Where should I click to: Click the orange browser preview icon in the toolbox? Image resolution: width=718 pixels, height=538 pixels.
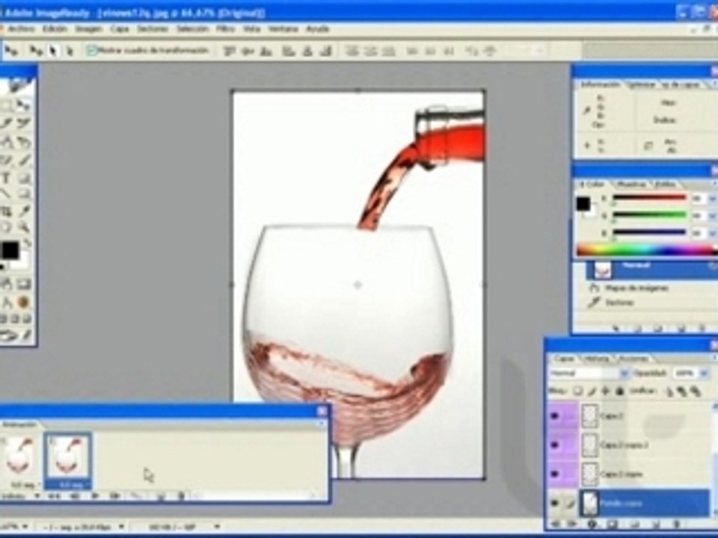click(x=23, y=303)
